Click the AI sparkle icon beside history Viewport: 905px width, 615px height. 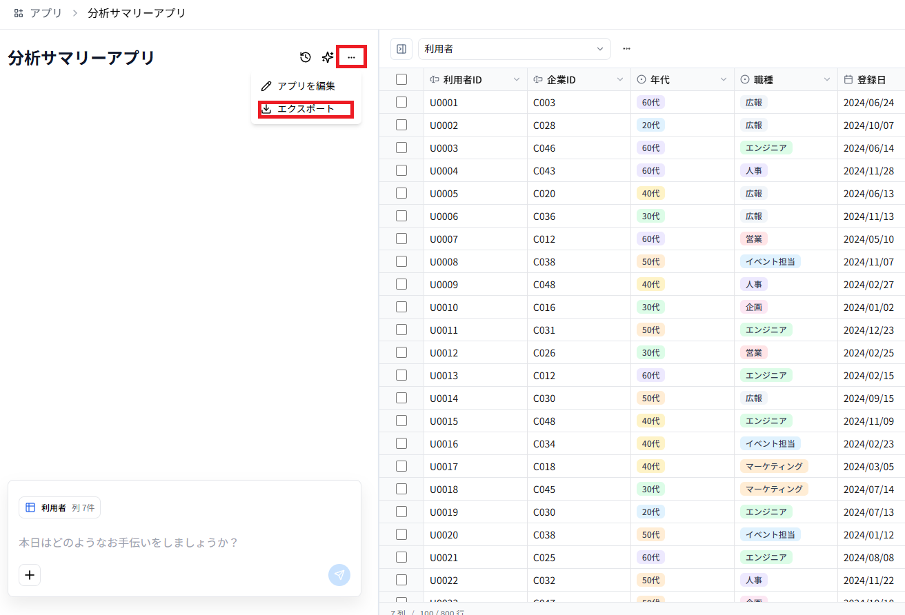(328, 57)
